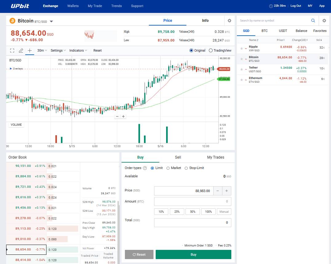Click the Log Out link
This screenshot has width=331, height=264.
[x=296, y=6]
